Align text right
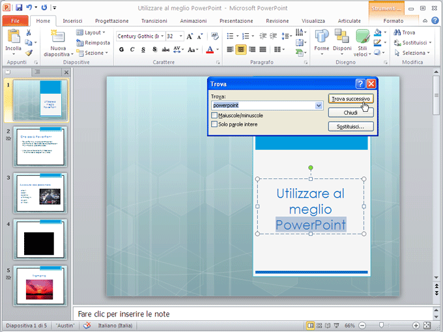Screen dimensions: 443x332 point(252,49)
